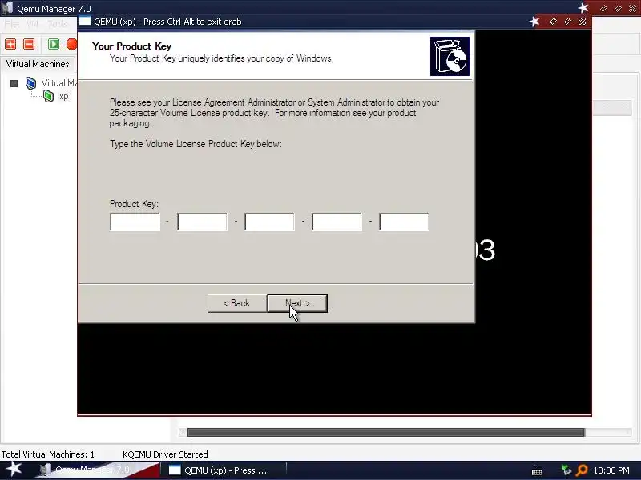Start the VM with green play icon

[x=54, y=44]
